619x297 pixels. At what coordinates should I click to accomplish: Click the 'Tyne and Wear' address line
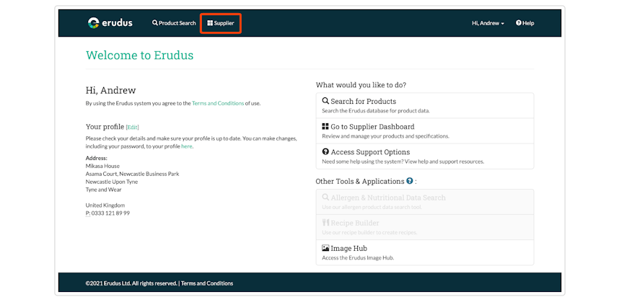[103, 190]
